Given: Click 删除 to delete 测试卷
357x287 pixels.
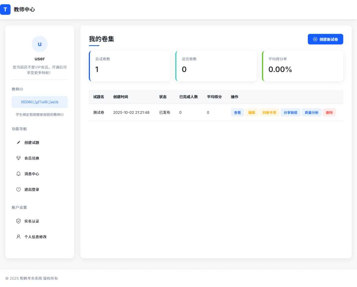Looking at the screenshot, I should coord(329,112).
